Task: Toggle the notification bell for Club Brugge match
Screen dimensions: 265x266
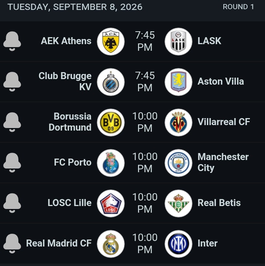Action: [x=12, y=82]
